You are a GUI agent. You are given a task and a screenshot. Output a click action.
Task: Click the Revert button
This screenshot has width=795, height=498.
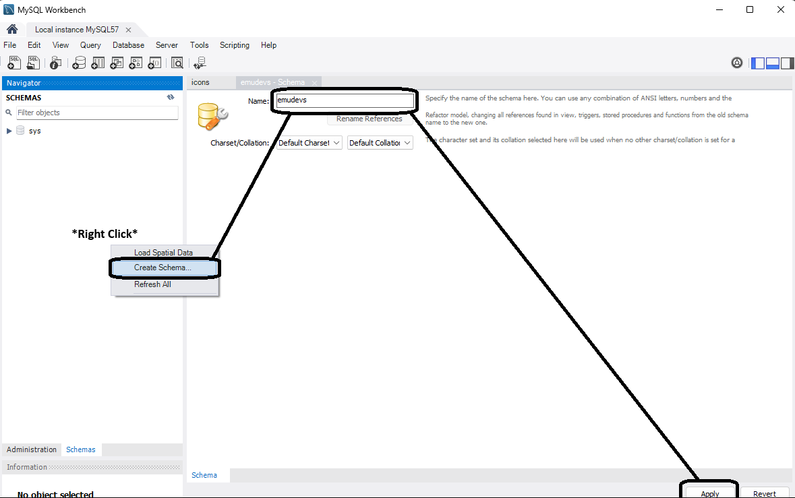pos(764,493)
